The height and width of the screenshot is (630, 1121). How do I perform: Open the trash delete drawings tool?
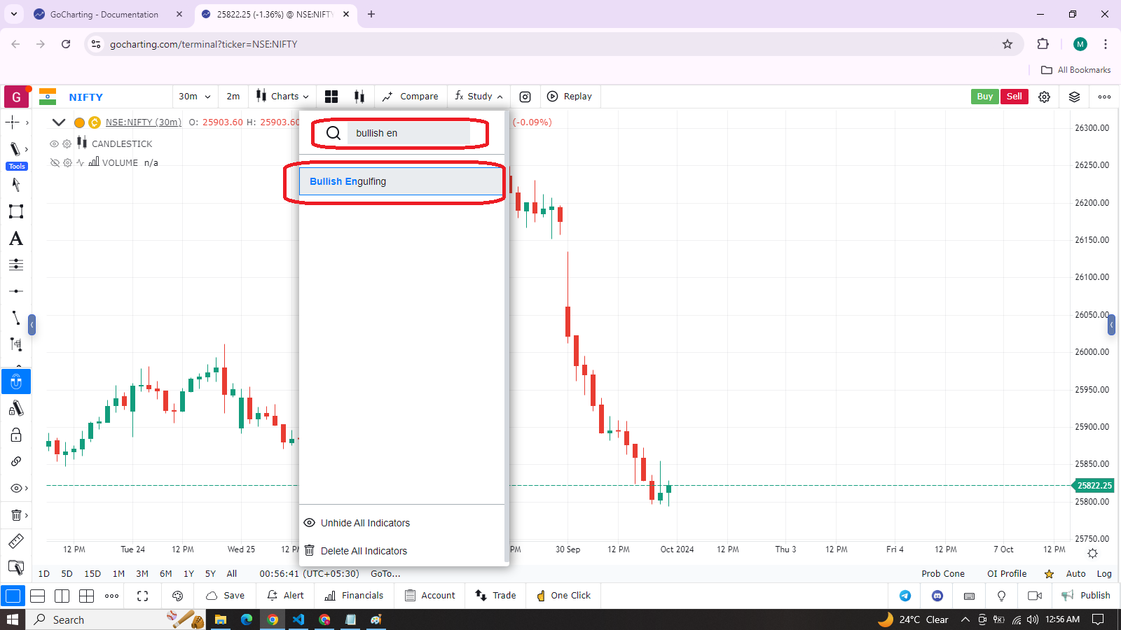tap(16, 515)
